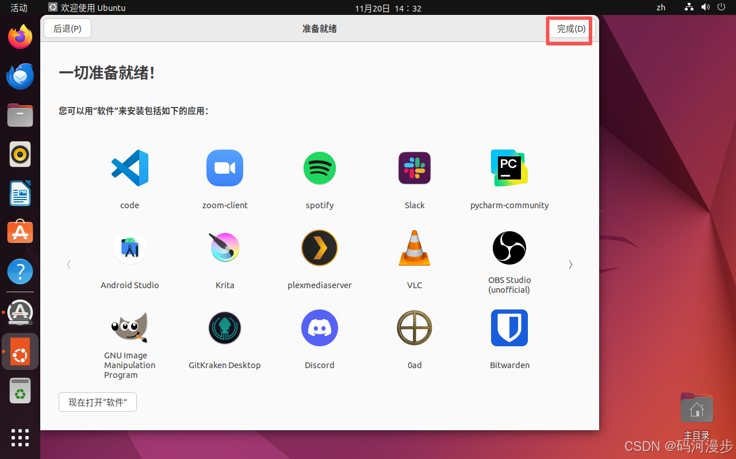This screenshot has width=736, height=459.
Task: Open the pycharm-community app icon
Action: (x=509, y=168)
